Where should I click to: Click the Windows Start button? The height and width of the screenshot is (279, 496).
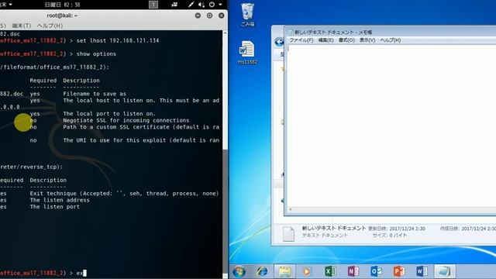239,271
